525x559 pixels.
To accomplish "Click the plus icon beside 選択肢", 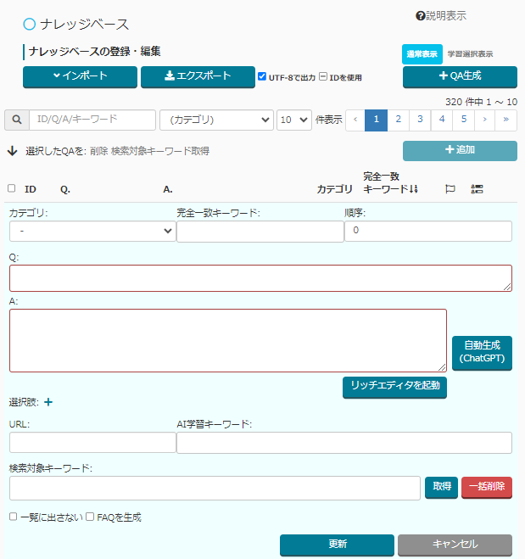I will click(48, 402).
